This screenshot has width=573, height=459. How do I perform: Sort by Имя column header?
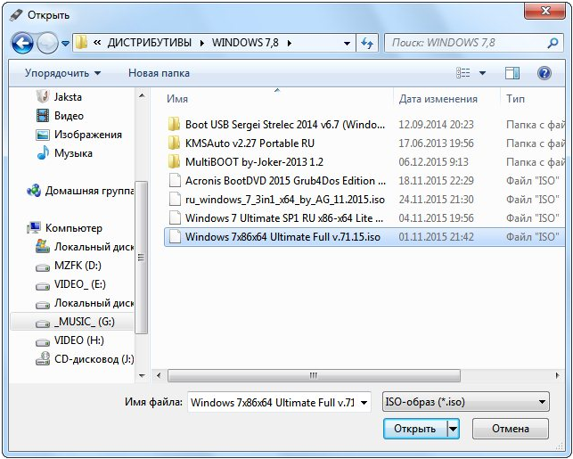pyautogui.click(x=176, y=99)
